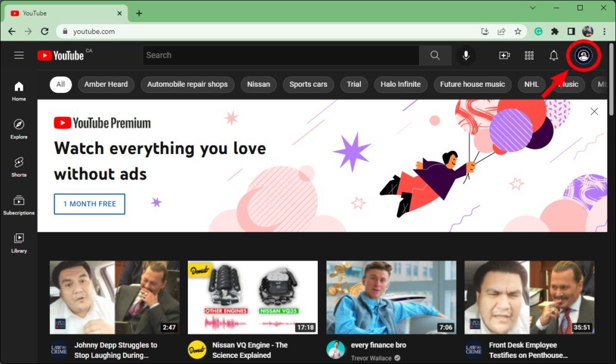The height and width of the screenshot is (364, 616).
Task: Open Explore in sidebar
Action: [x=19, y=129]
